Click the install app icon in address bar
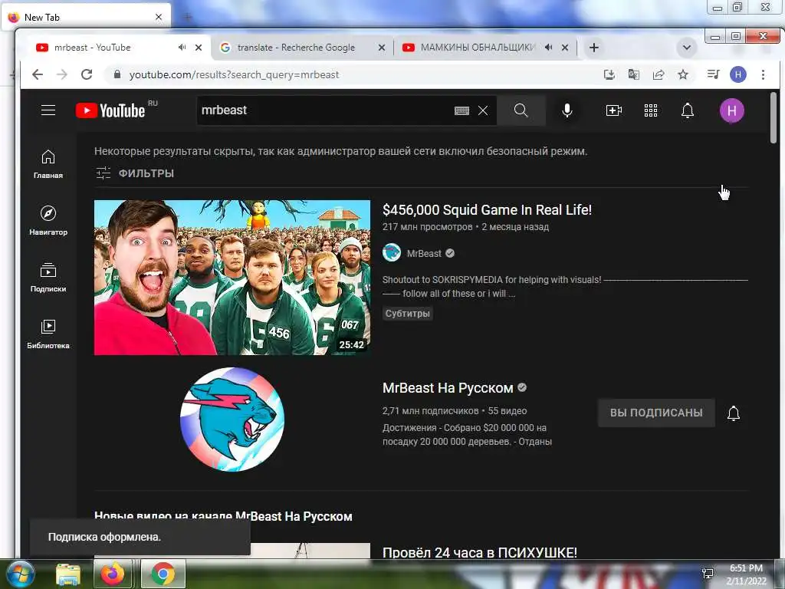The image size is (785, 589). tap(609, 74)
